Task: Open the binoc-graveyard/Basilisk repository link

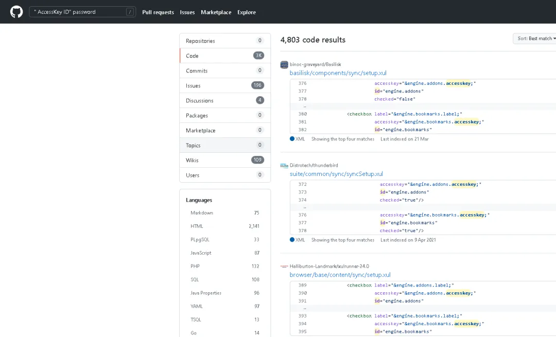Action: click(x=315, y=64)
